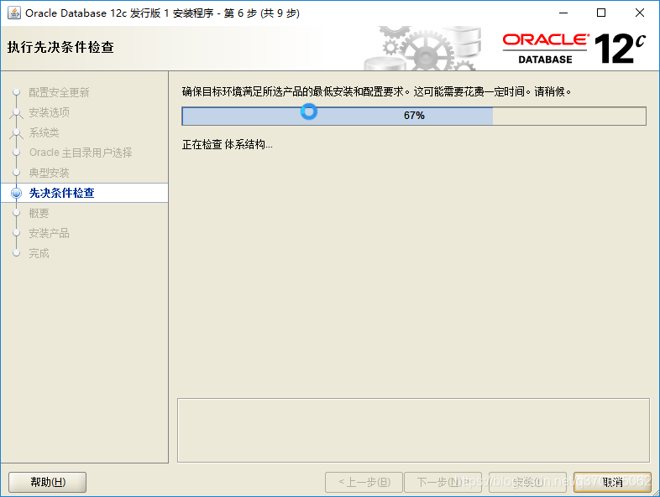Close the Oracle installer window
Image resolution: width=660 pixels, height=497 pixels.
[x=640, y=13]
